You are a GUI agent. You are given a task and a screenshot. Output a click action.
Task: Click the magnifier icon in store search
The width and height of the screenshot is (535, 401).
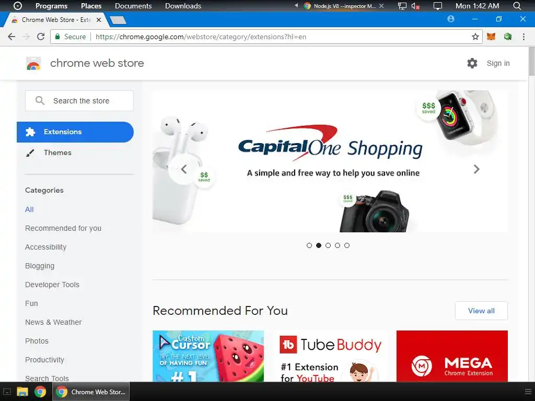(40, 101)
